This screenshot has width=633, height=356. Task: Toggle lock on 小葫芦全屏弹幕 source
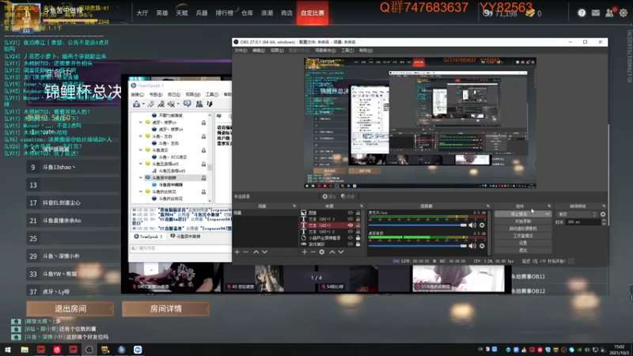pos(358,238)
